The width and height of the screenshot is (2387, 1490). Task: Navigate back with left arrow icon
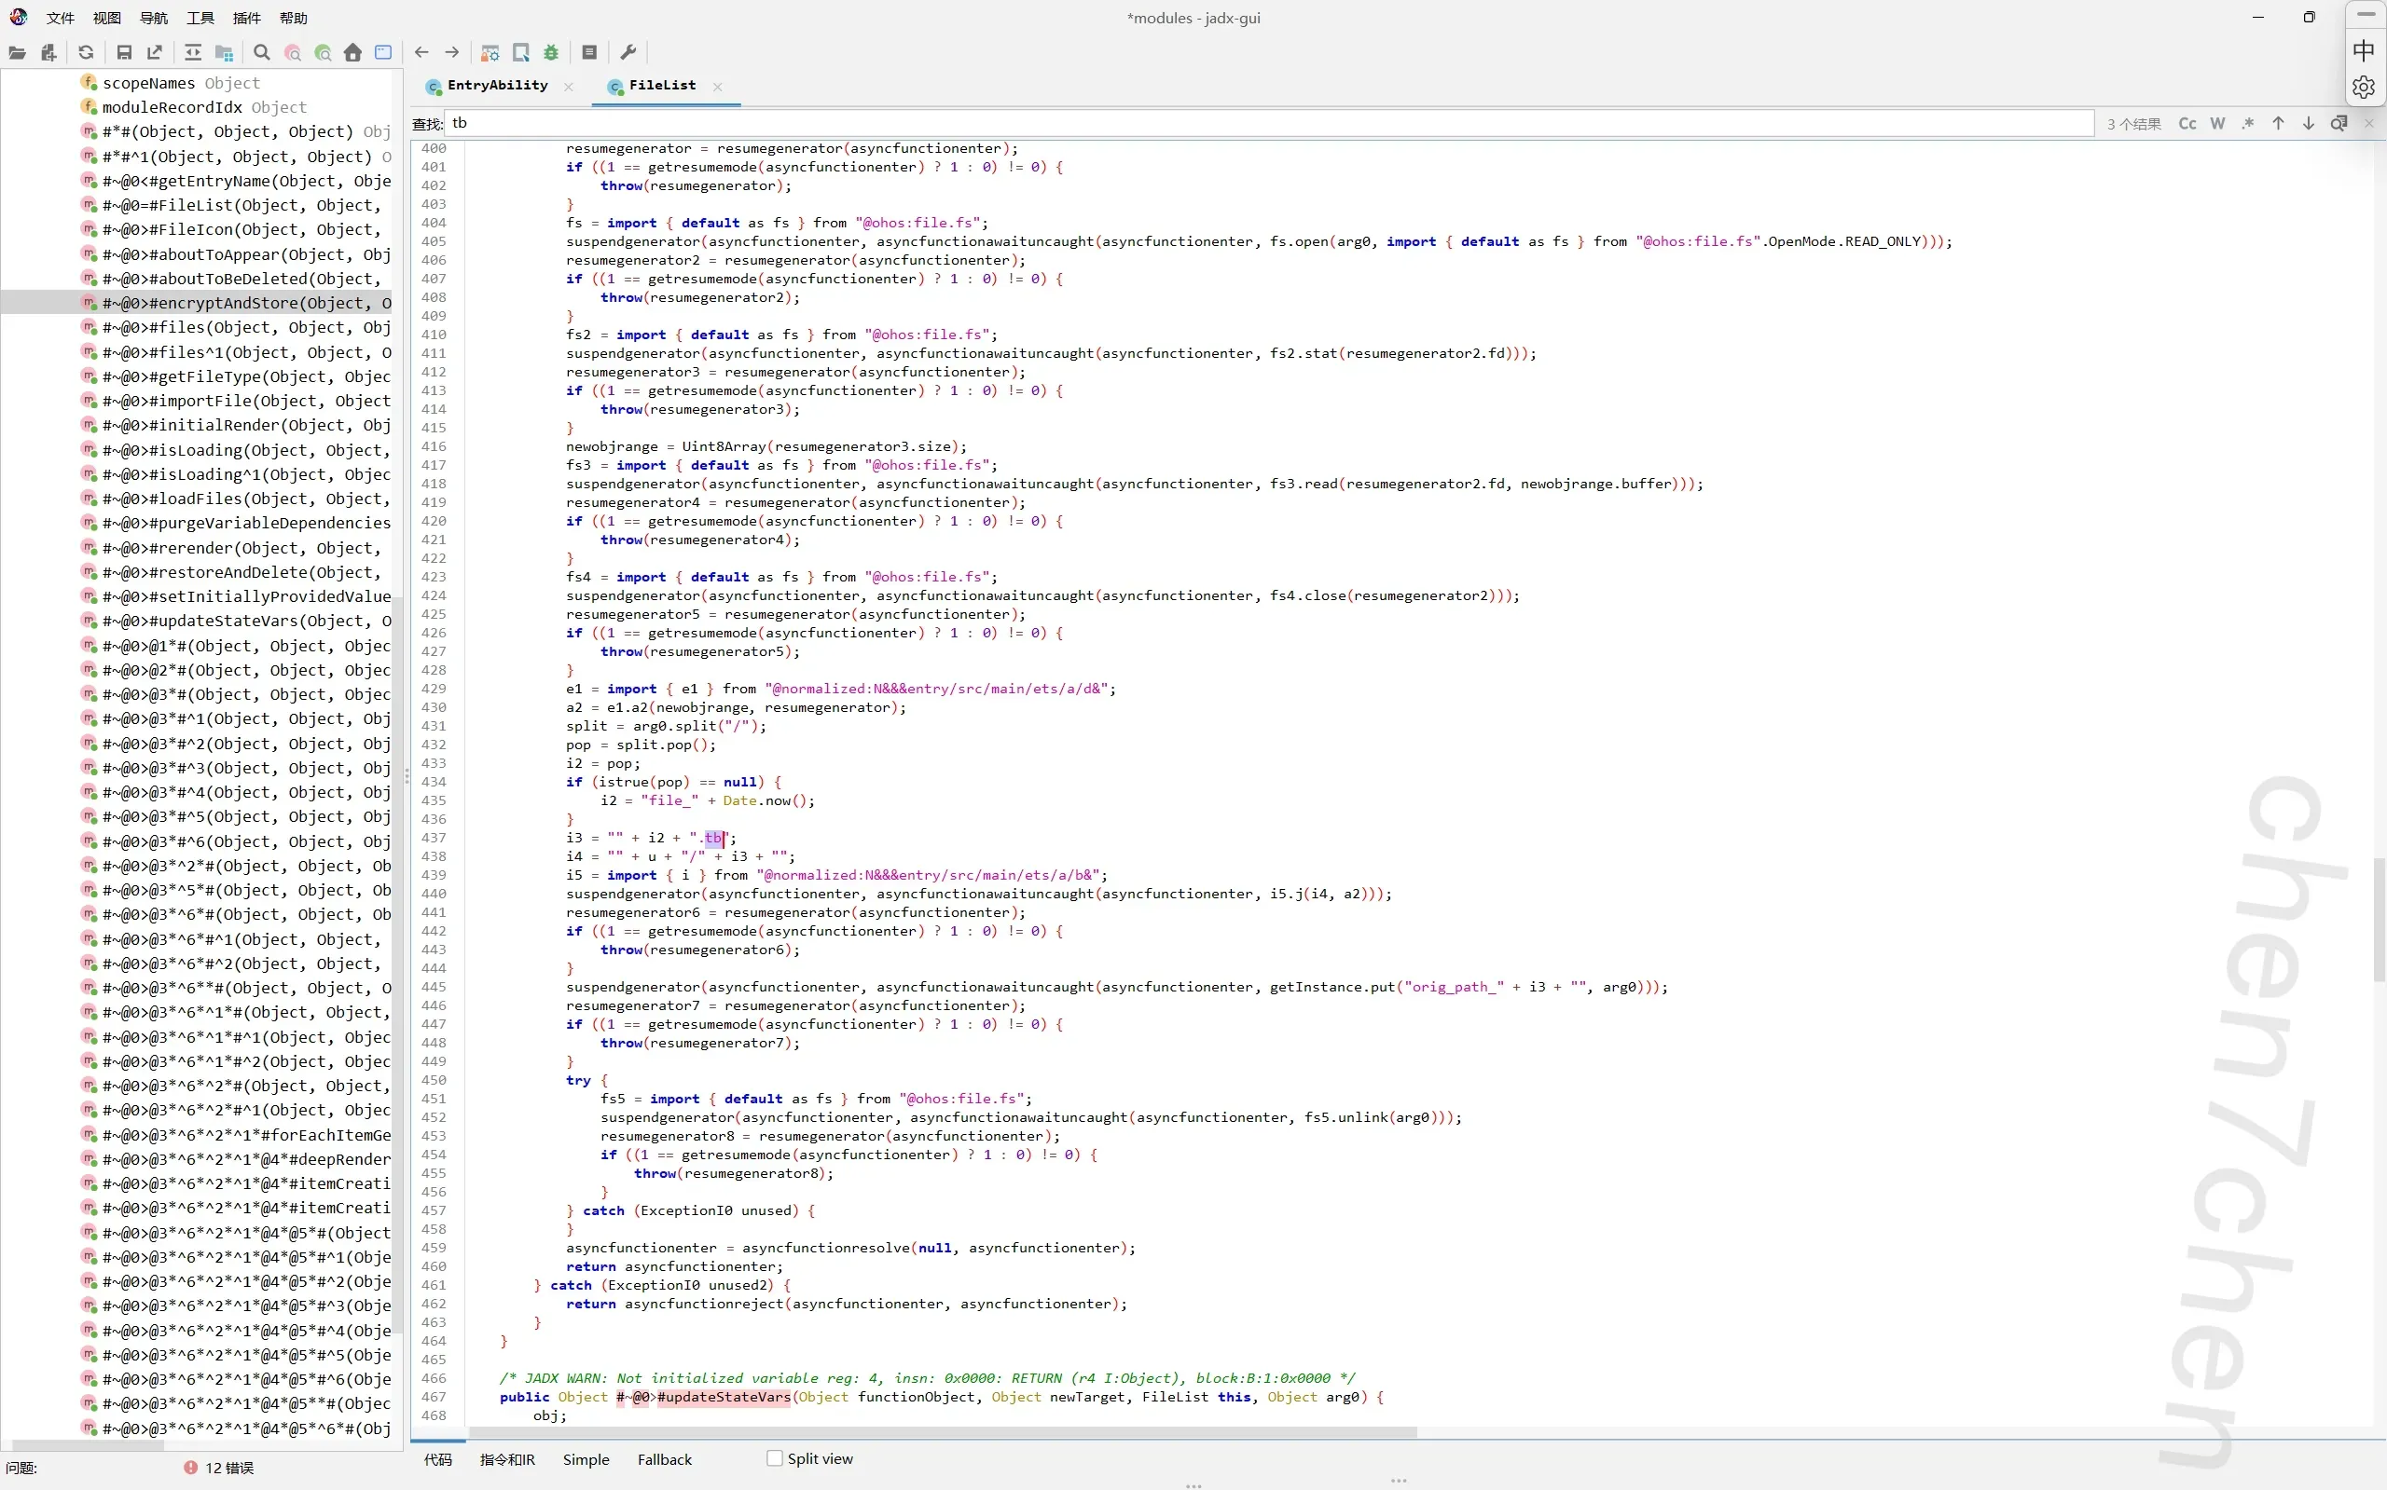click(422, 52)
